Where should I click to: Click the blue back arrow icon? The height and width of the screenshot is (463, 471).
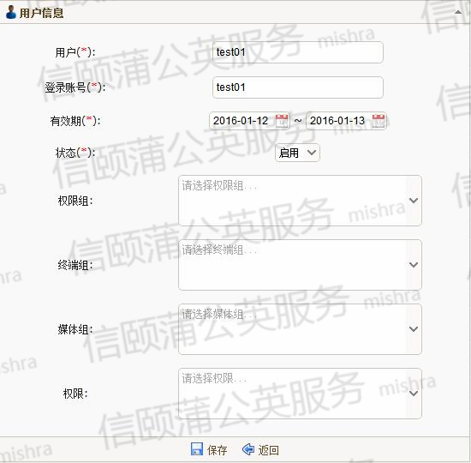[x=248, y=449]
